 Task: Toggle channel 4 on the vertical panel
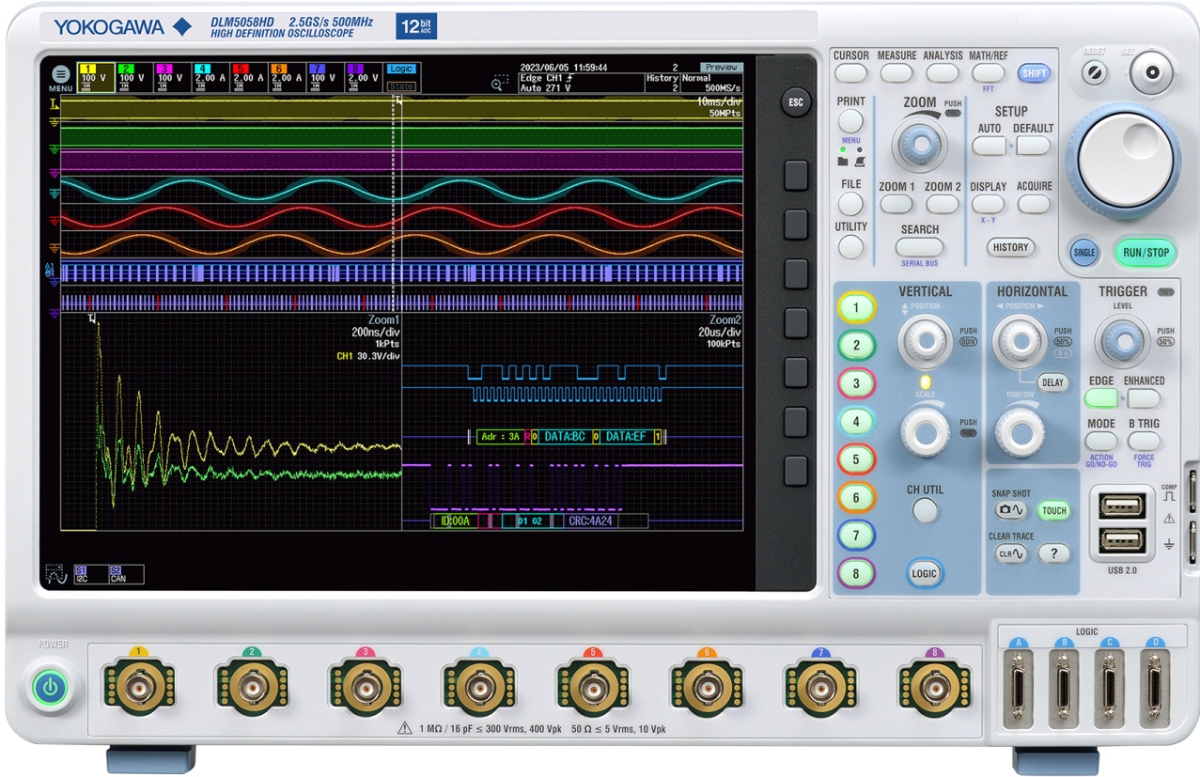click(856, 422)
